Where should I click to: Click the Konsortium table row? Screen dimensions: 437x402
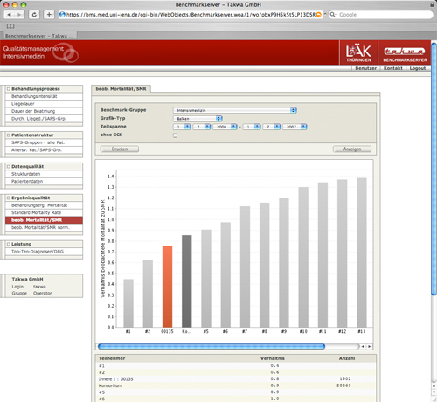(x=235, y=385)
